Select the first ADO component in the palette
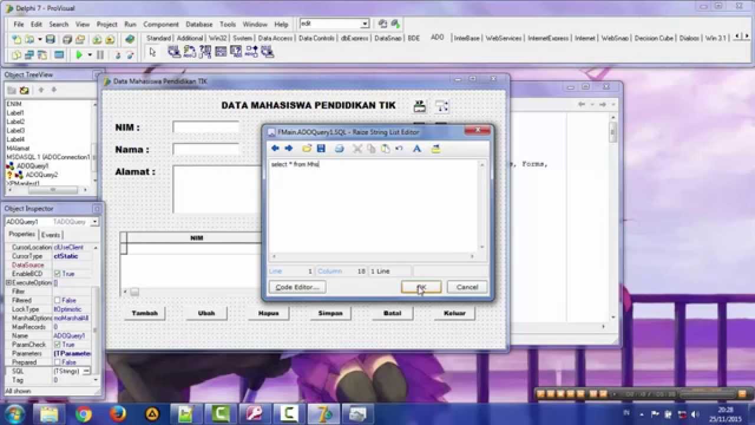755x425 pixels. coord(175,53)
